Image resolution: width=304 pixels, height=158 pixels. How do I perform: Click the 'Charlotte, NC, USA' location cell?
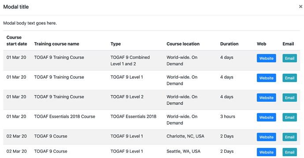(185, 136)
